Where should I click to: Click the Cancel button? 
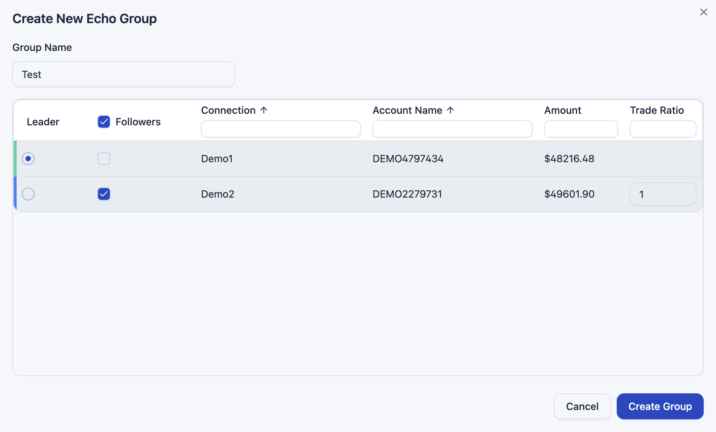tap(582, 406)
